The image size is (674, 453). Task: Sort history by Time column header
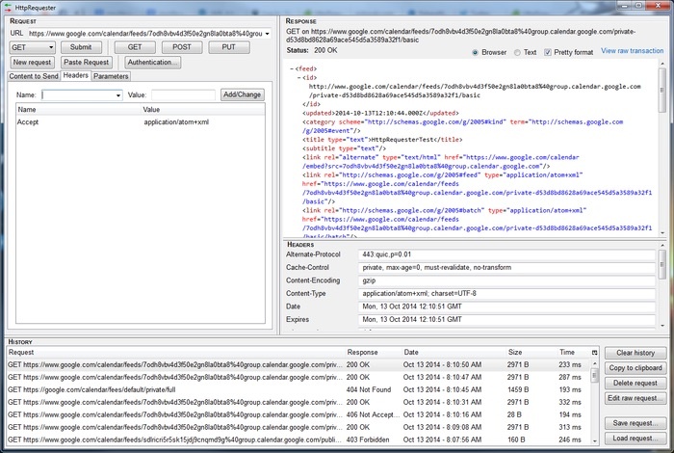[x=574, y=353]
